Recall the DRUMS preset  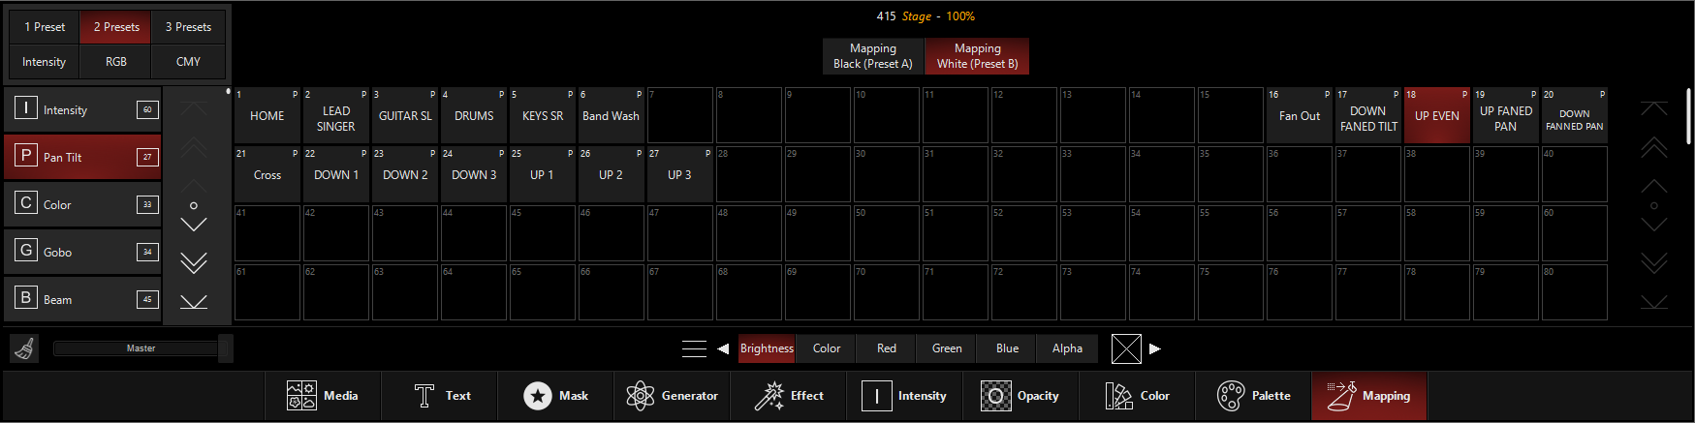coord(474,115)
